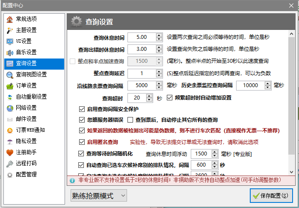This screenshot has width=299, height=208.
Task: Open 常规选项 via its house icon
Action: coord(9,19)
